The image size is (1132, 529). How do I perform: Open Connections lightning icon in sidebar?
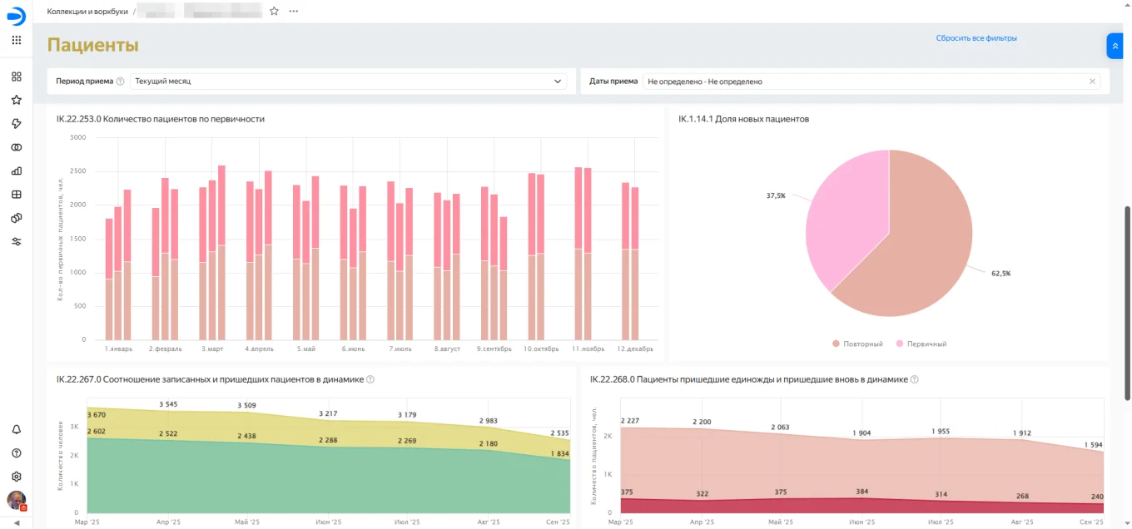click(x=16, y=124)
